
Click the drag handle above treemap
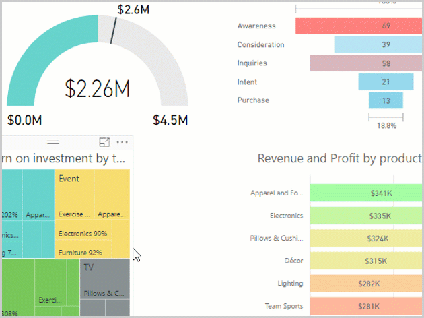(52, 142)
